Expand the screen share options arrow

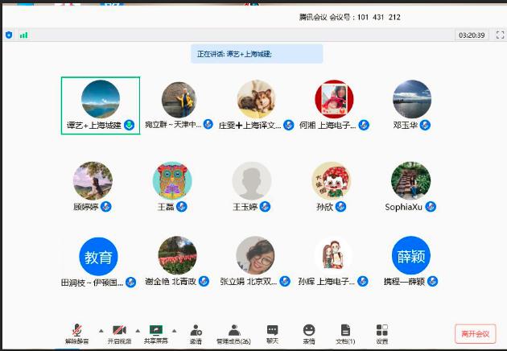point(172,330)
